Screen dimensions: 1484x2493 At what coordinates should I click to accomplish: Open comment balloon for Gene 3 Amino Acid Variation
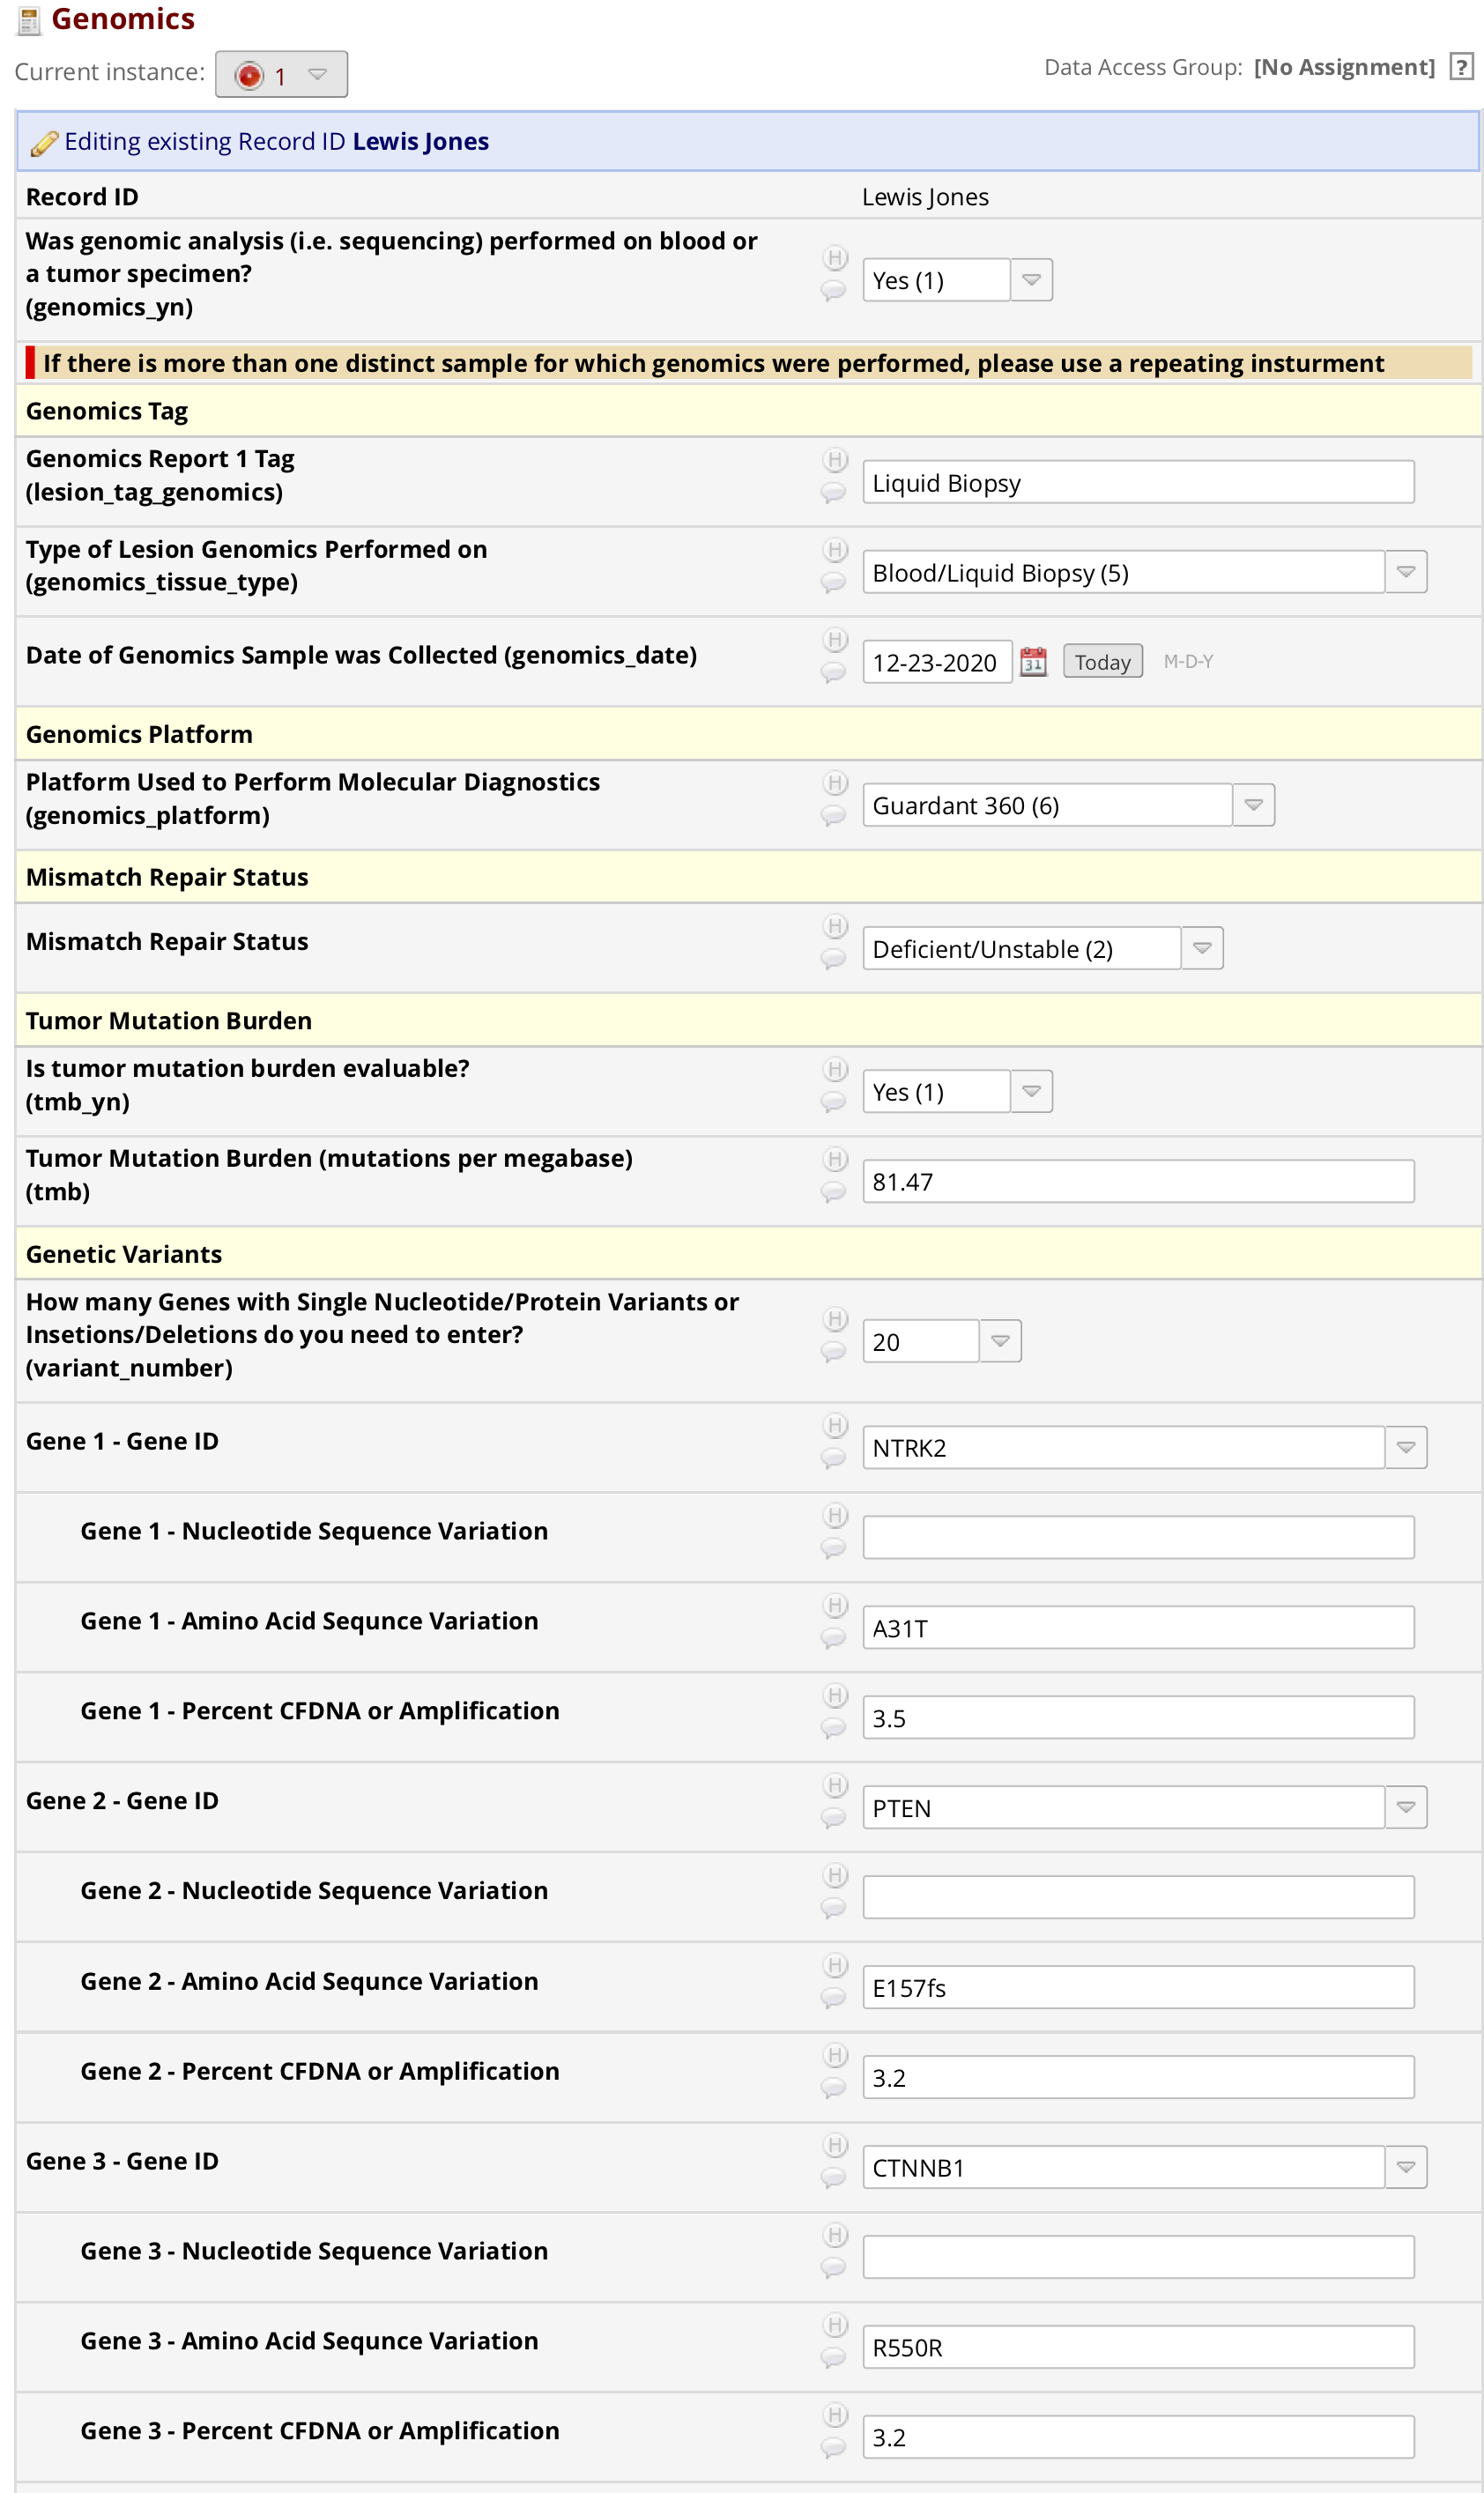point(833,2358)
